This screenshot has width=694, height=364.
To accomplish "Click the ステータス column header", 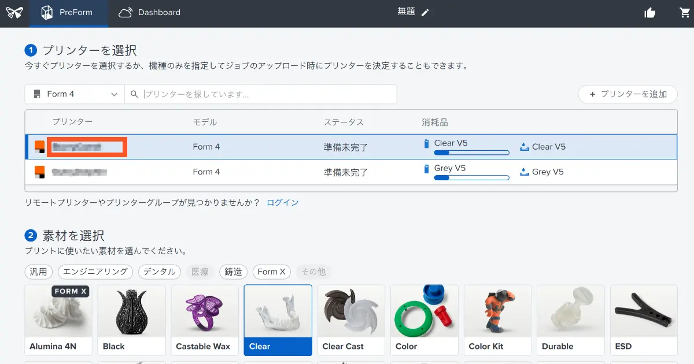I will point(344,122).
